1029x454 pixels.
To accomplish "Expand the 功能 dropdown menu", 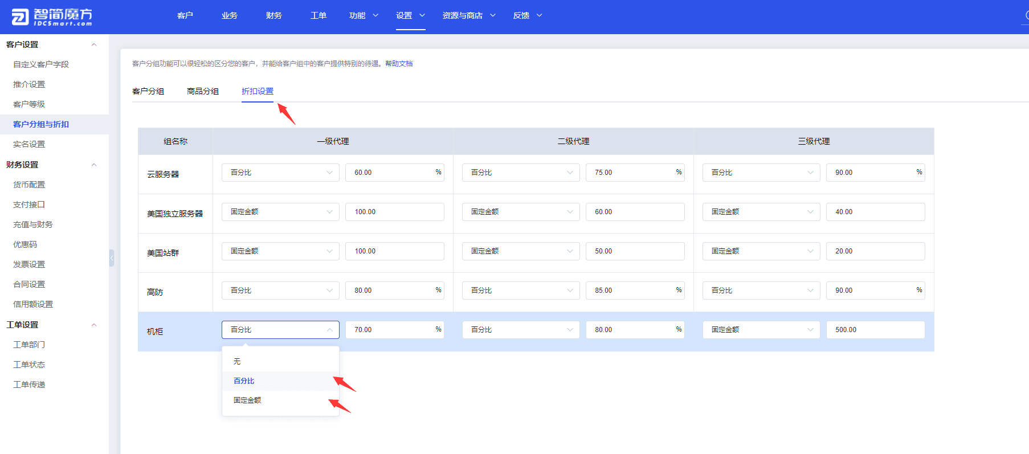I will click(364, 15).
